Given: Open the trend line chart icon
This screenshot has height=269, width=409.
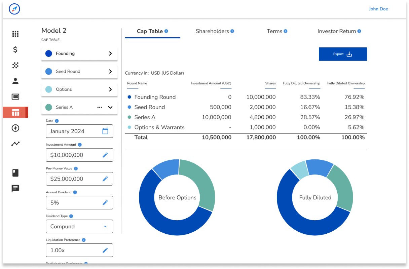Looking at the screenshot, I should [x=15, y=144].
